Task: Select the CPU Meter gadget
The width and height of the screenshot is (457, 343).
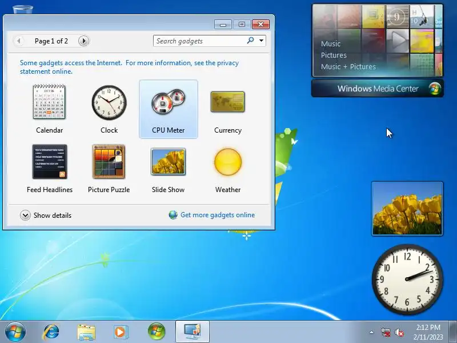Action: (x=168, y=109)
